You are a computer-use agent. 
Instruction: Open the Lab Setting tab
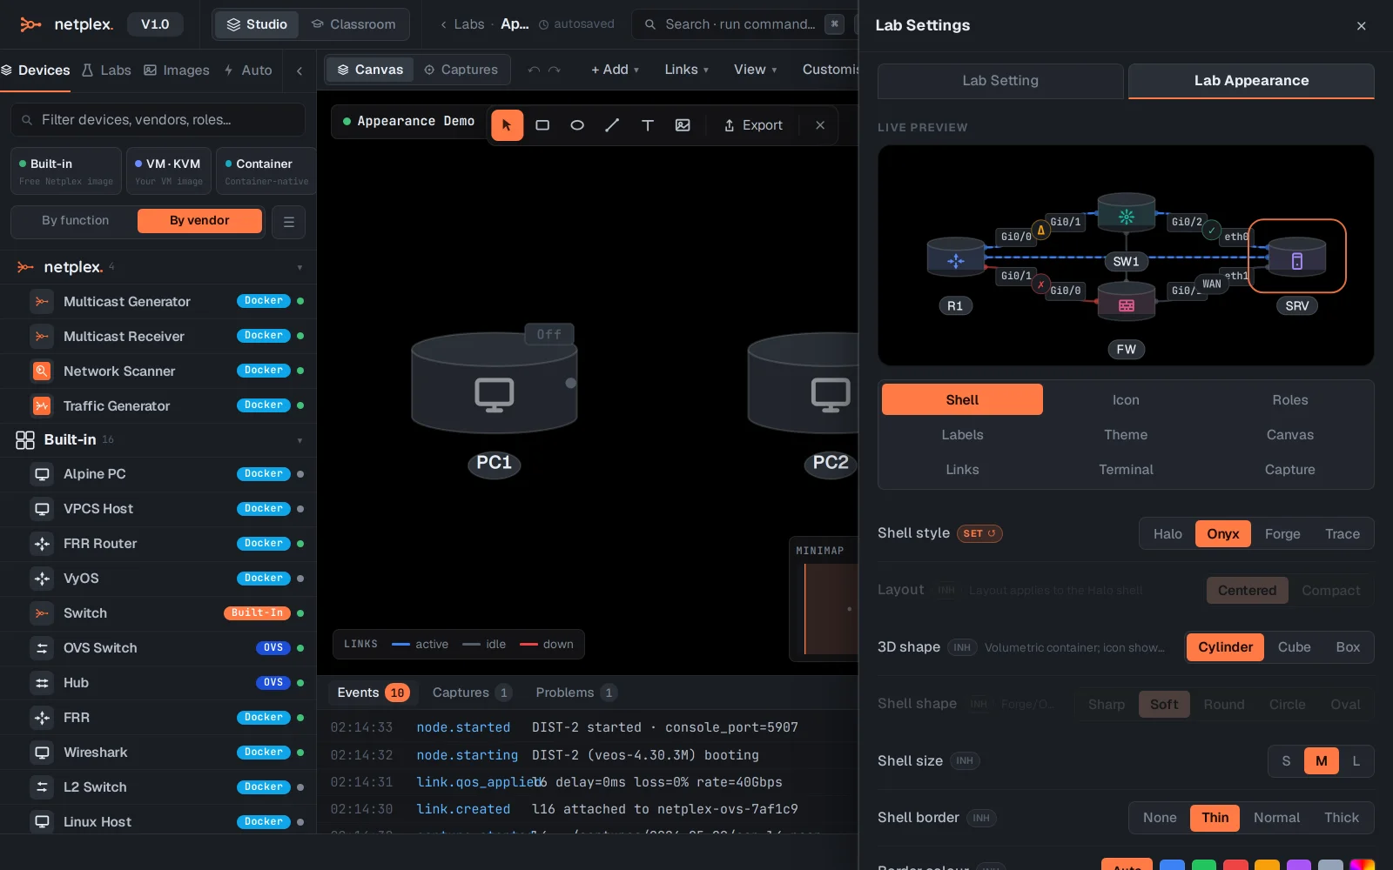(x=1000, y=81)
